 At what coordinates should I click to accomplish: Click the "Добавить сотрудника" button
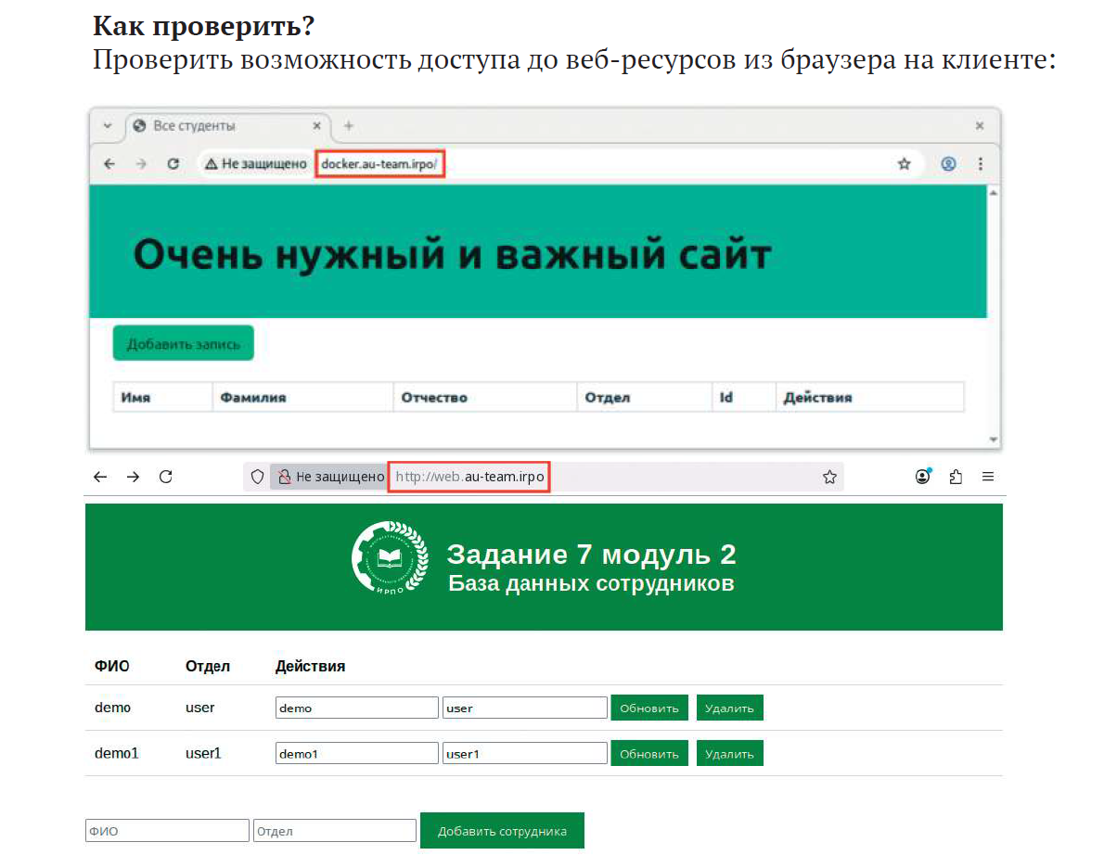pos(502,831)
